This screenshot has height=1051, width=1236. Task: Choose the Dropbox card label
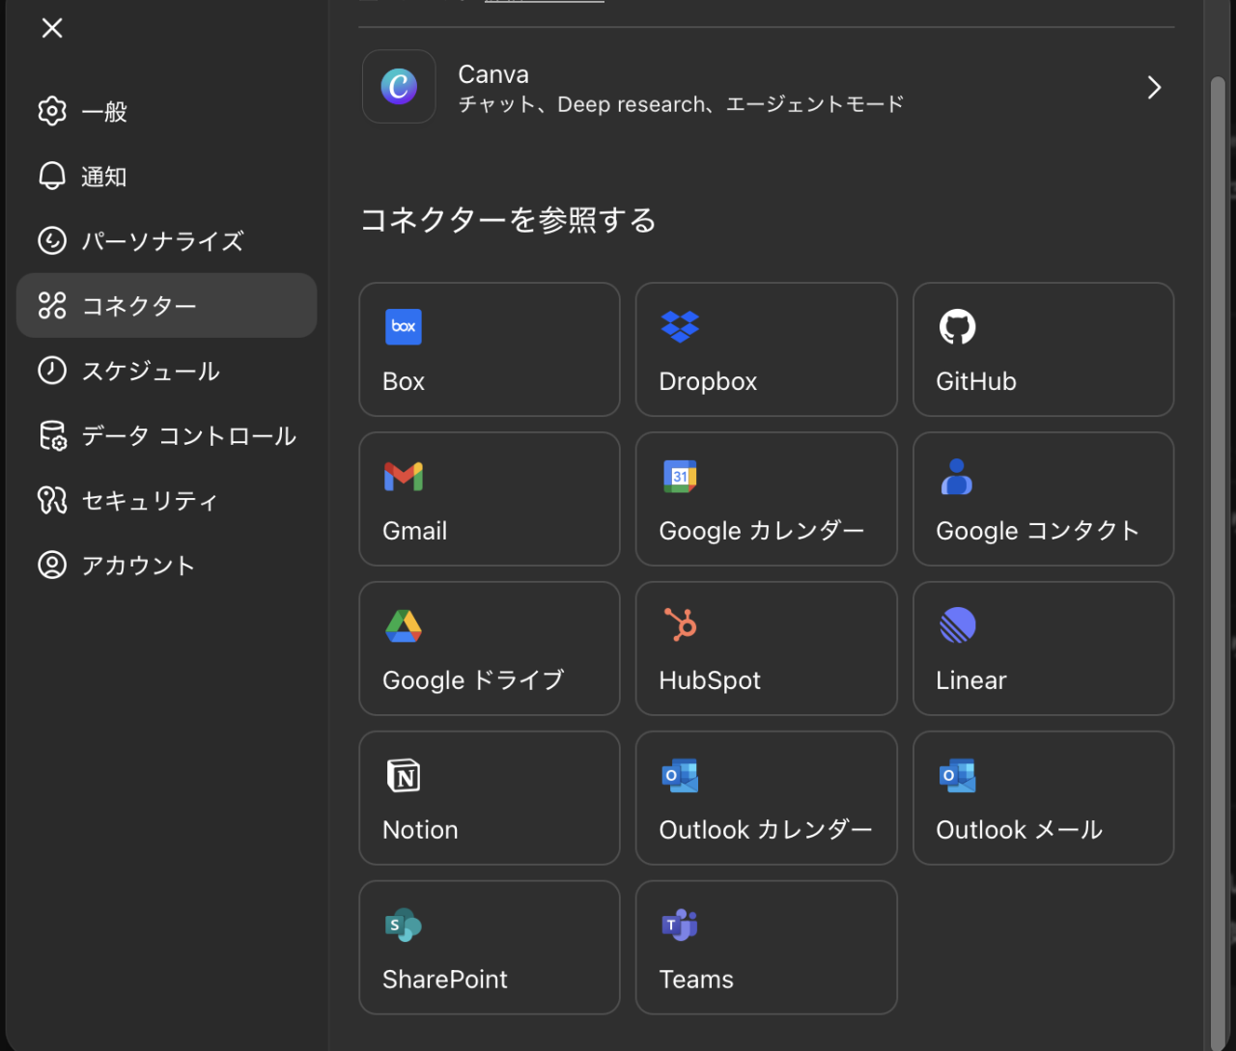tap(708, 382)
